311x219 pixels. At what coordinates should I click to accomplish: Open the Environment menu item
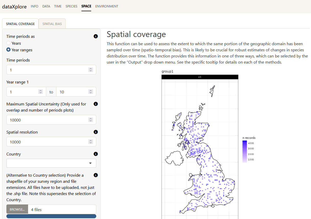click(x=107, y=6)
